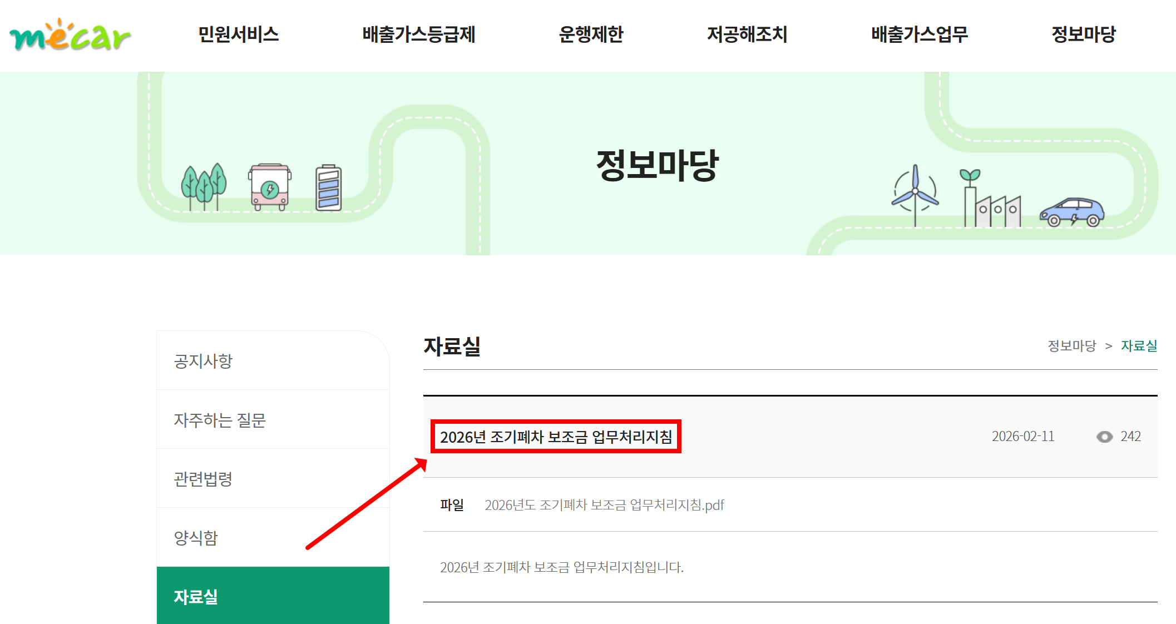Click the blue electric car illustration
The image size is (1176, 624).
(1072, 212)
